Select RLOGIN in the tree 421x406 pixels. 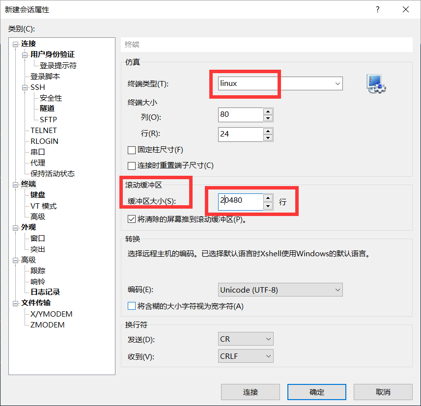(x=44, y=141)
